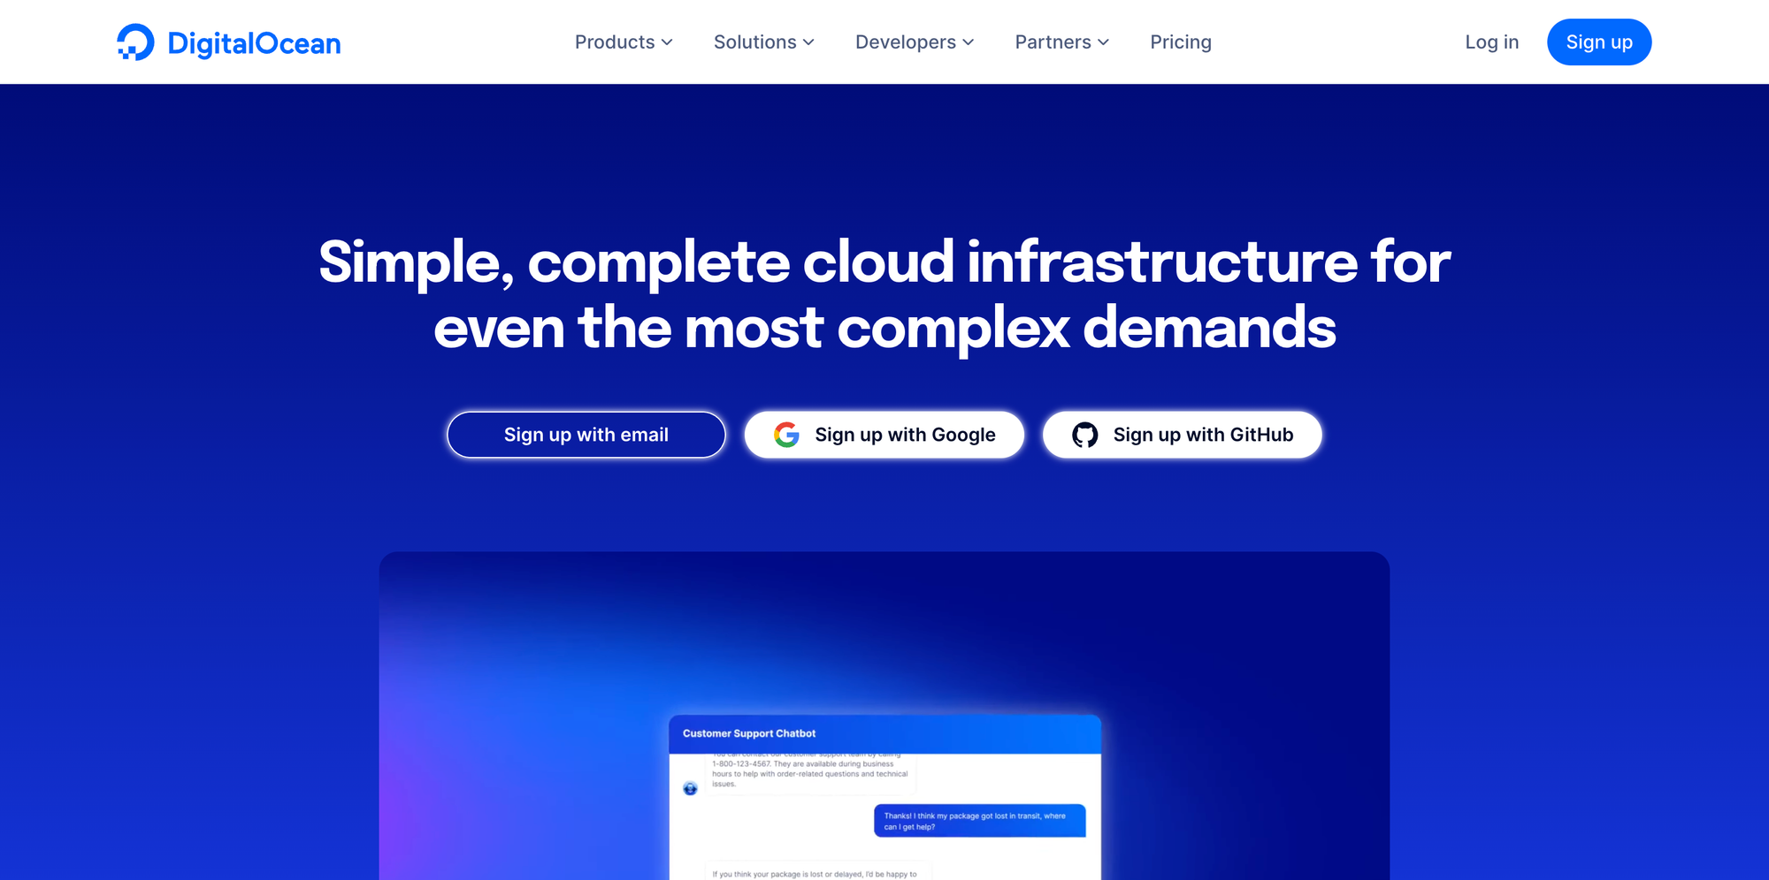Click the chatbot phone number reply message
This screenshot has height=880, width=1769.
coord(810,771)
